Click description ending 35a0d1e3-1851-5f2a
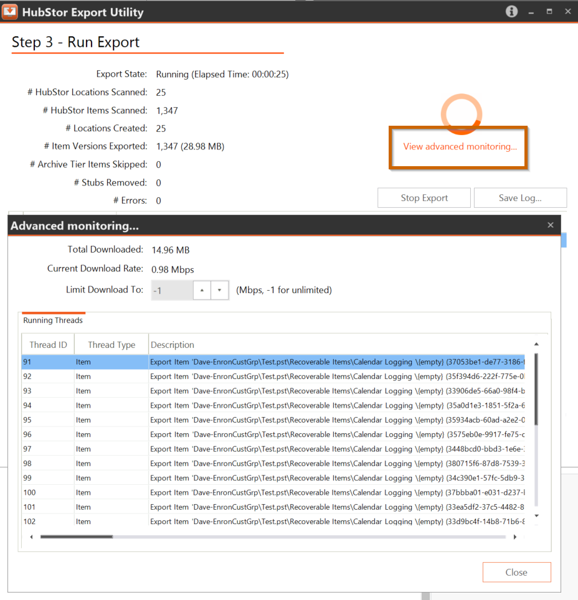This screenshot has height=600, width=578. coord(337,406)
